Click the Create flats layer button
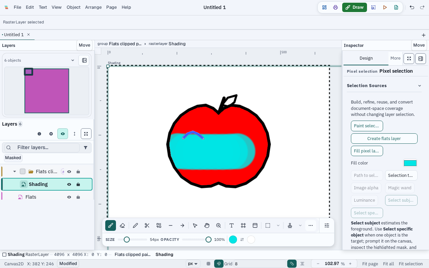The height and width of the screenshot is (268, 429). coord(384,138)
